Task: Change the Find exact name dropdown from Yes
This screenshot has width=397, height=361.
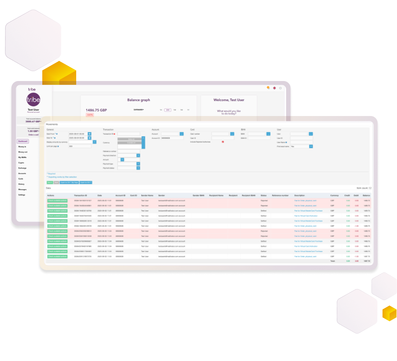Action: point(311,146)
